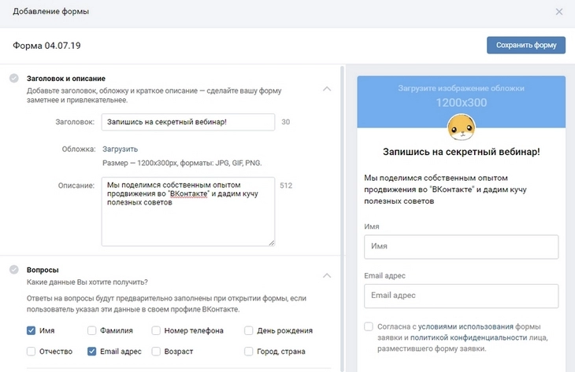Enable the 'Отчество' checkbox

(32, 352)
